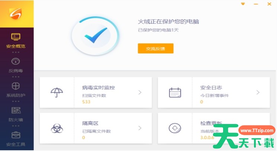Select the 防火墙 wall icon
The image size is (277, 151).
(x=16, y=110)
